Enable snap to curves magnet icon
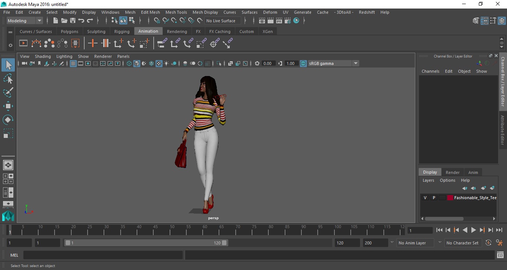This screenshot has height=270, width=507. 166,21
